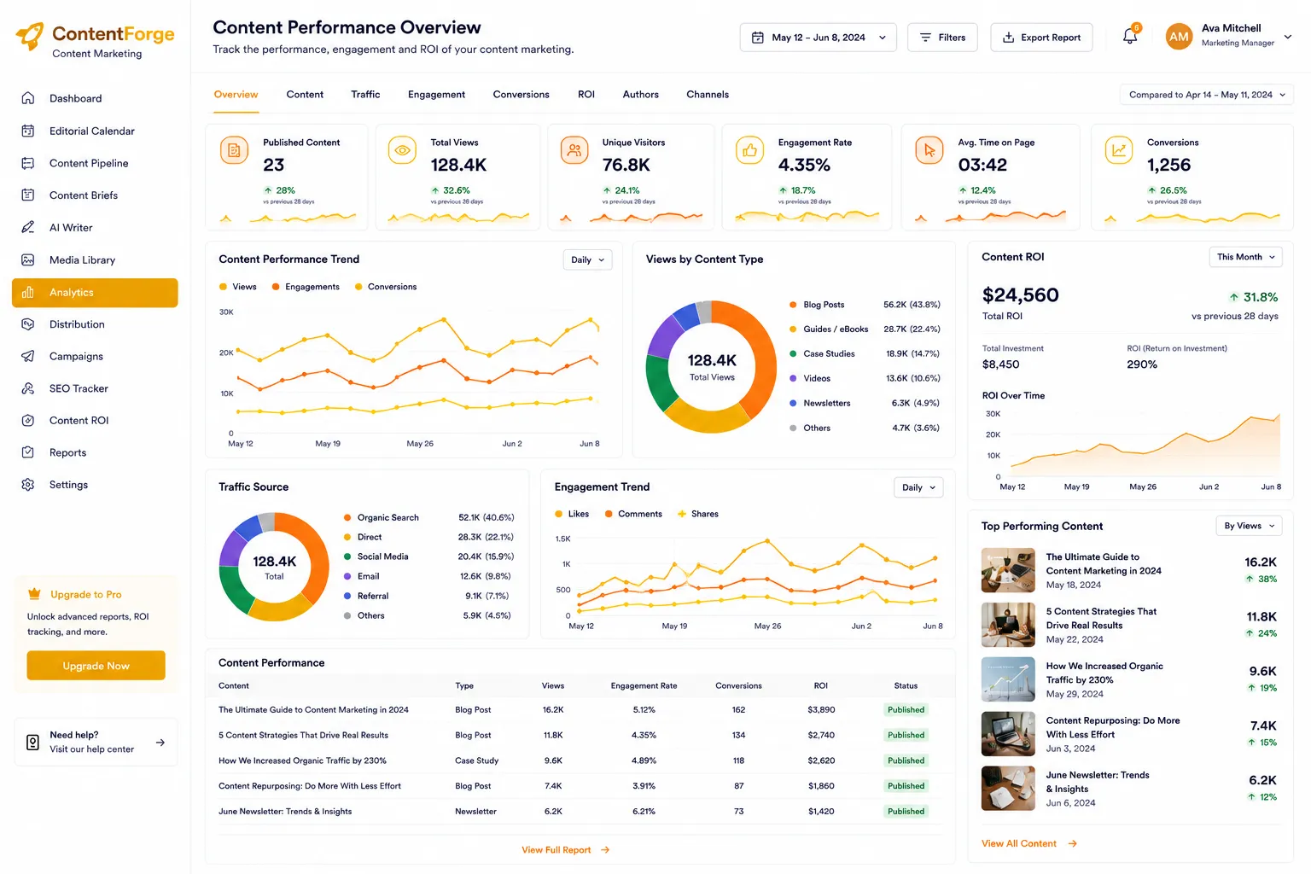The height and width of the screenshot is (874, 1311).
Task: Open the This Month dropdown in Content ROI
Action: pos(1245,257)
